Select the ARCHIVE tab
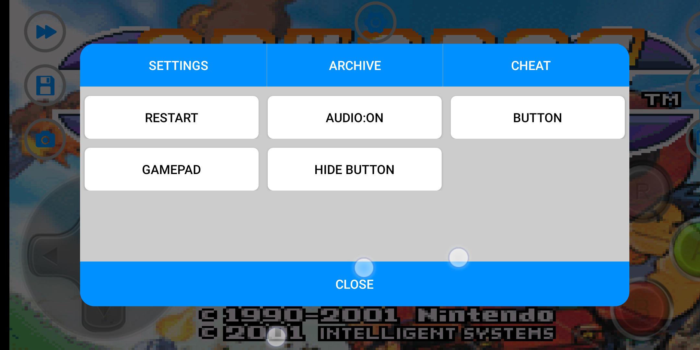700x350 pixels. pos(355,66)
